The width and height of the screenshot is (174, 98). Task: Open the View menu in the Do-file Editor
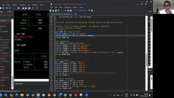coord(61,7)
